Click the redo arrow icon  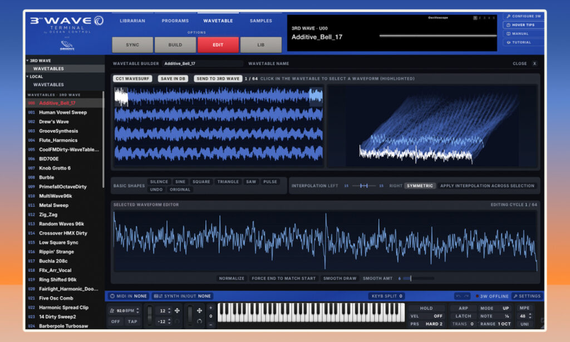click(x=467, y=296)
